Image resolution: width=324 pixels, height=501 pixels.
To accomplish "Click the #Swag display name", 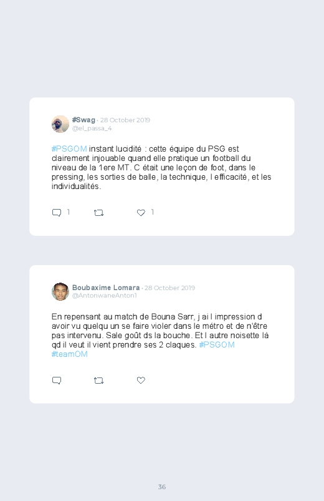I will coord(83,120).
